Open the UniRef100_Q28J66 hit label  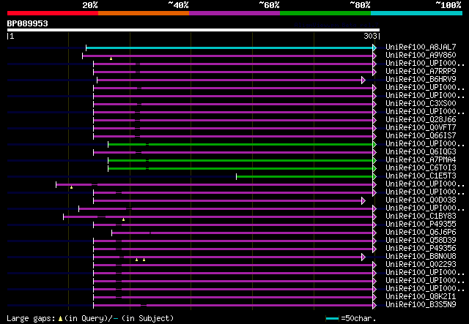(420, 120)
